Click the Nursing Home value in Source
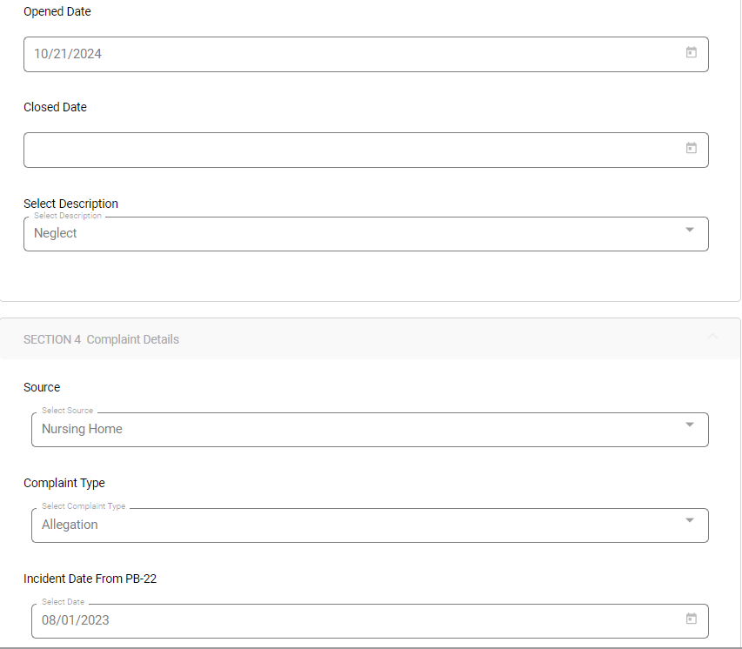The height and width of the screenshot is (649, 742). [x=83, y=429]
